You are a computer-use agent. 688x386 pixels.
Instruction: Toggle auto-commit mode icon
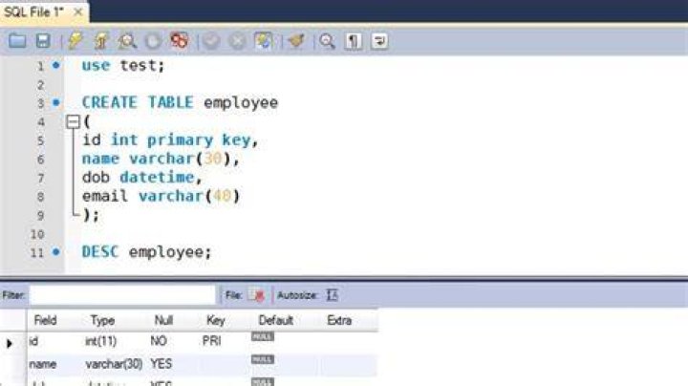pos(264,41)
